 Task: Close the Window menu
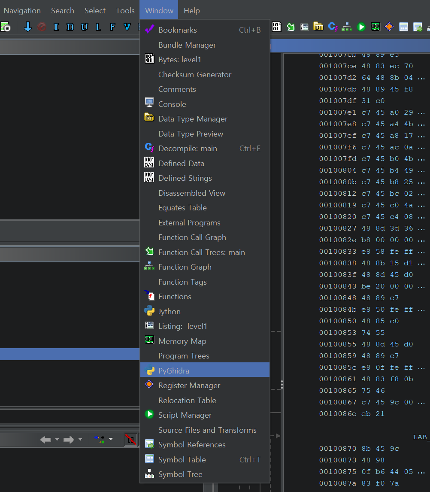click(x=159, y=10)
